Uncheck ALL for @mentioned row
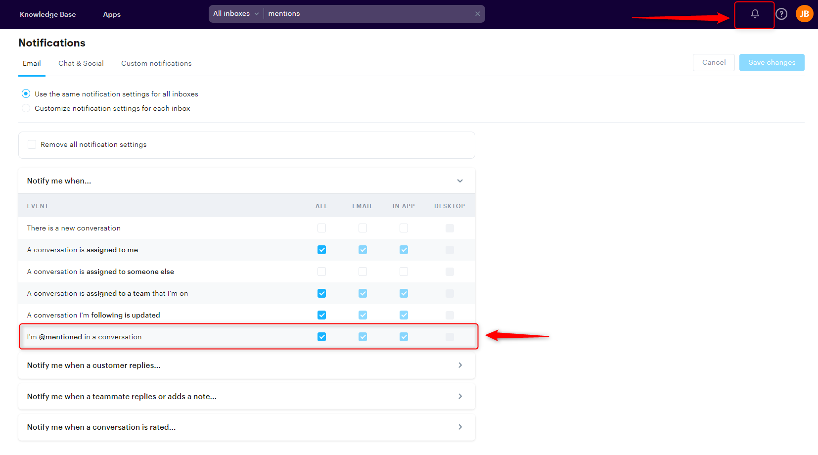The height and width of the screenshot is (455, 818). [321, 337]
